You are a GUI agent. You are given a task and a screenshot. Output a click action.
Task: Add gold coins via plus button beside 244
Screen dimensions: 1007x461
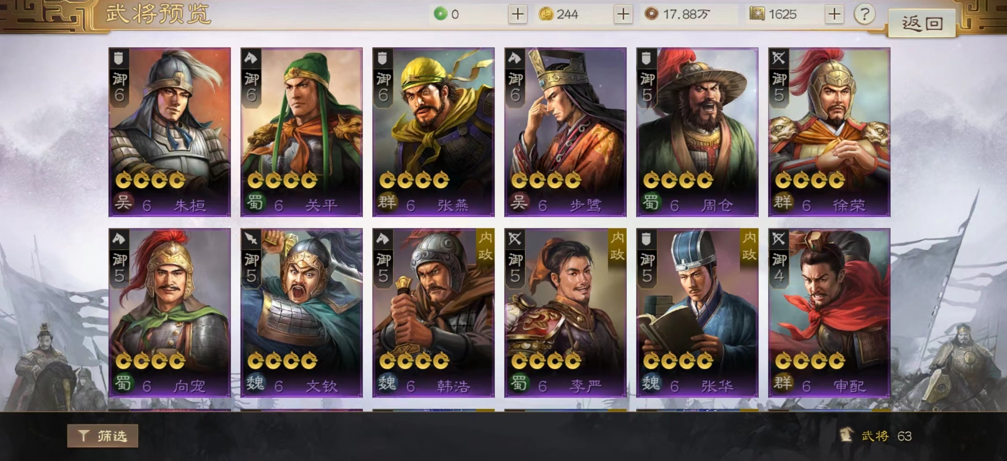623,14
